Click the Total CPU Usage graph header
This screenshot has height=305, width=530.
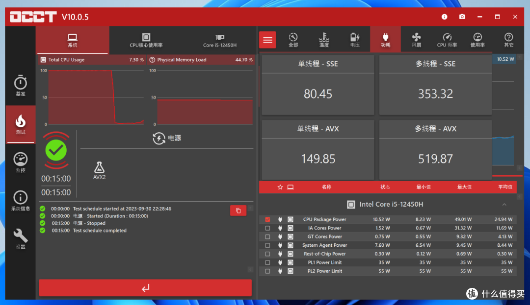click(x=92, y=60)
